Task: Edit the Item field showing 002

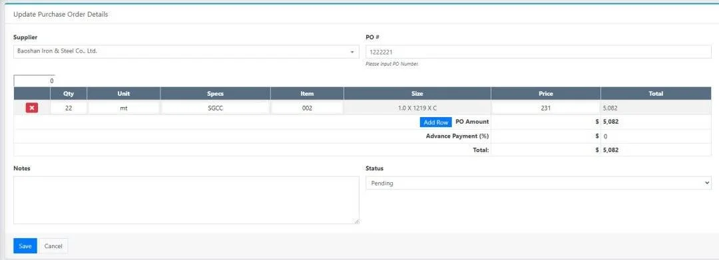Action: click(307, 108)
